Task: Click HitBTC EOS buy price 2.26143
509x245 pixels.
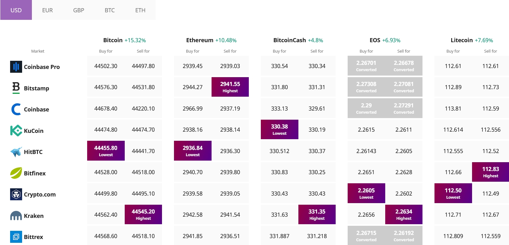Action: (x=366, y=151)
